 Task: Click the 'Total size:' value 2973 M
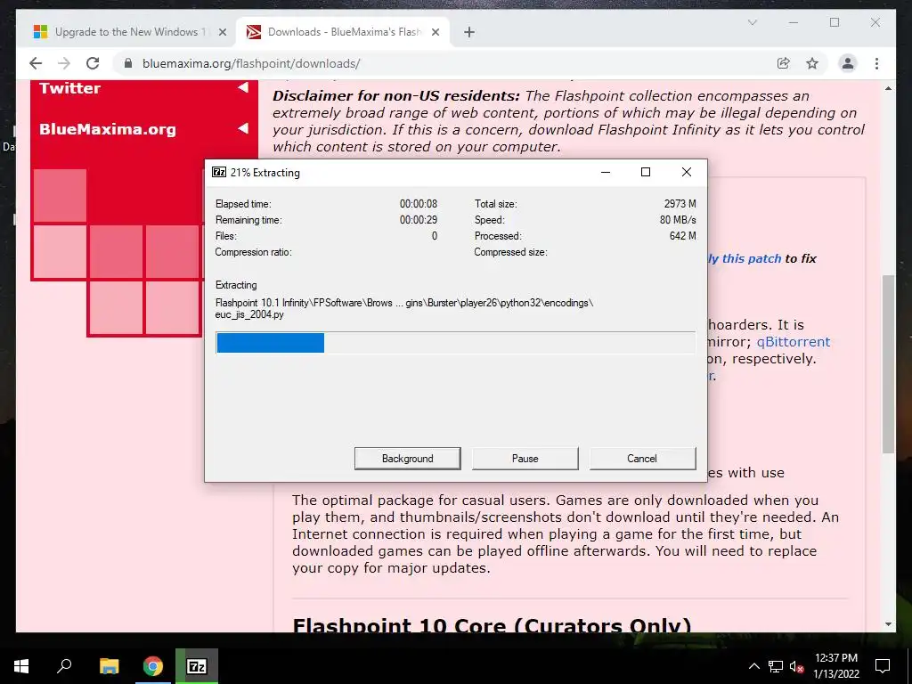tap(680, 204)
